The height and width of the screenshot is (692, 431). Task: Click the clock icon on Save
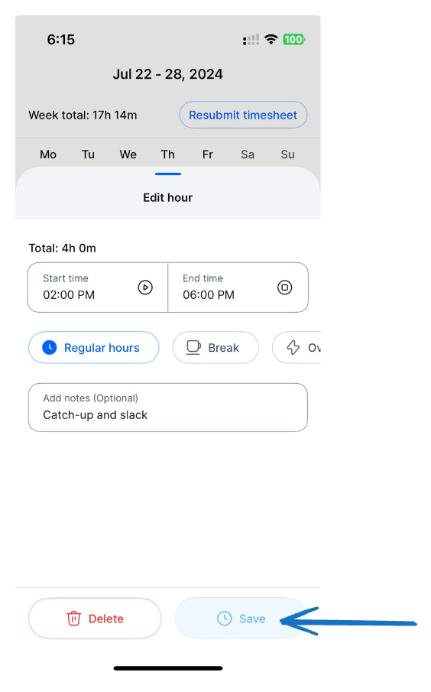pos(225,619)
